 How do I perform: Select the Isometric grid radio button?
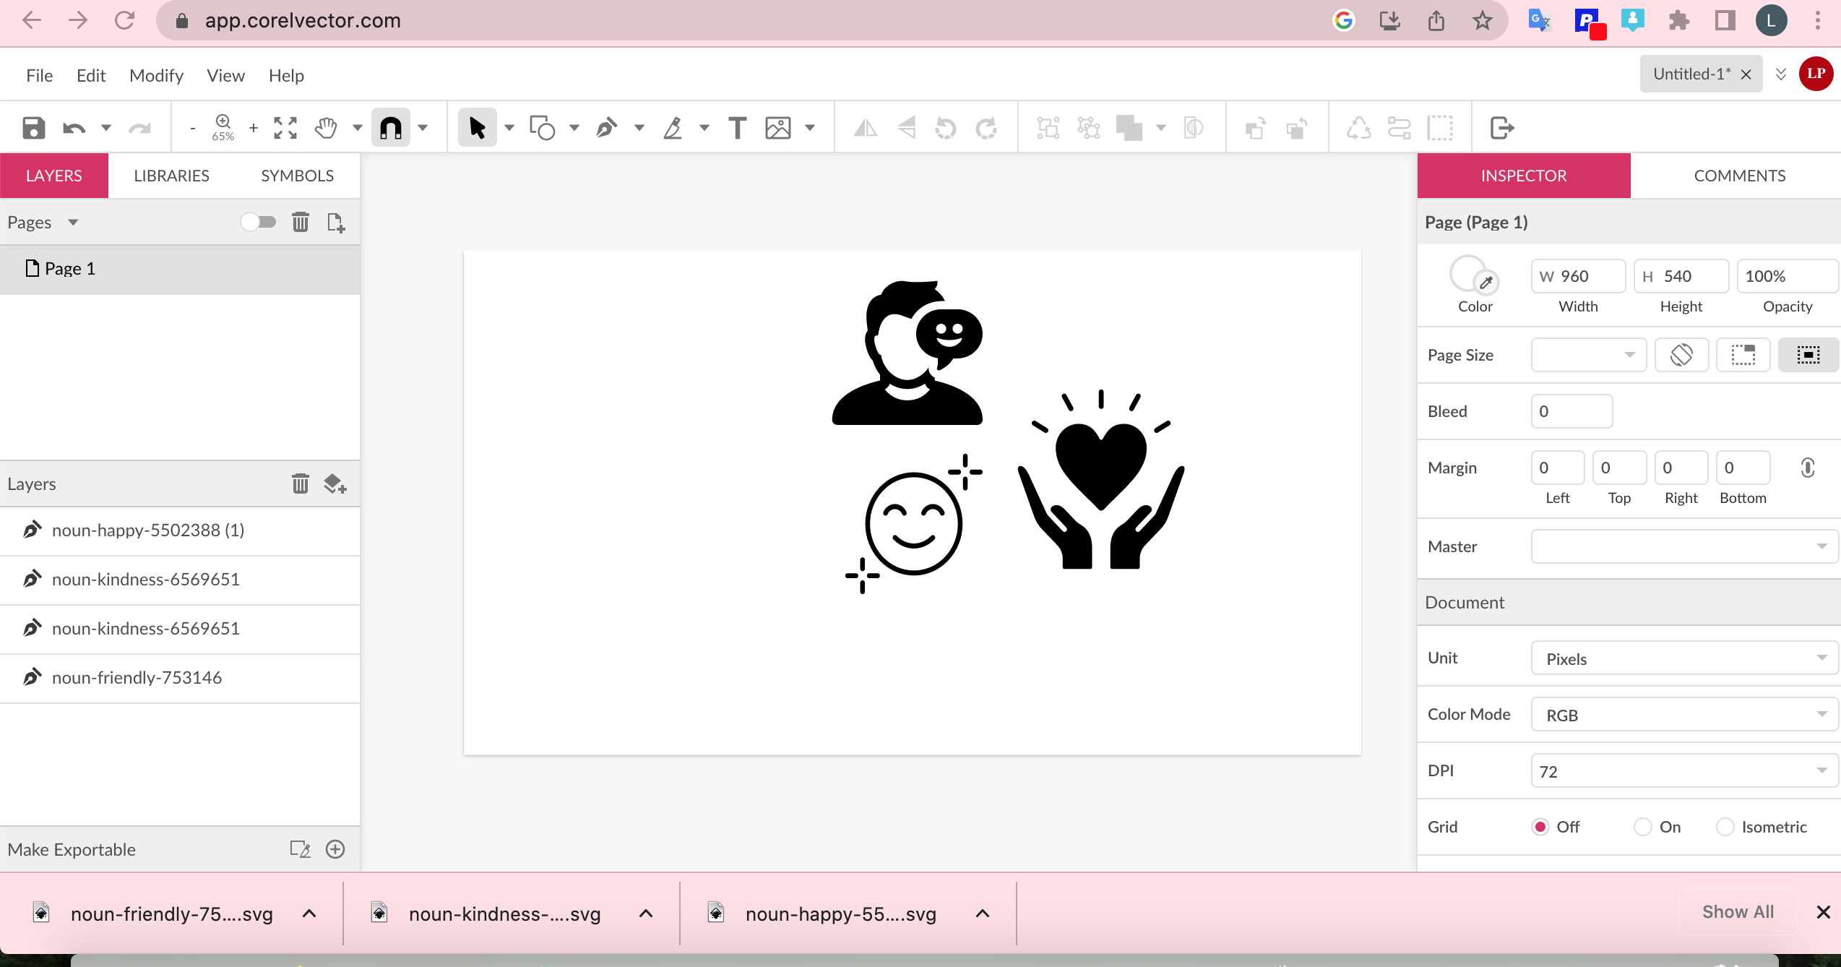pos(1725,827)
